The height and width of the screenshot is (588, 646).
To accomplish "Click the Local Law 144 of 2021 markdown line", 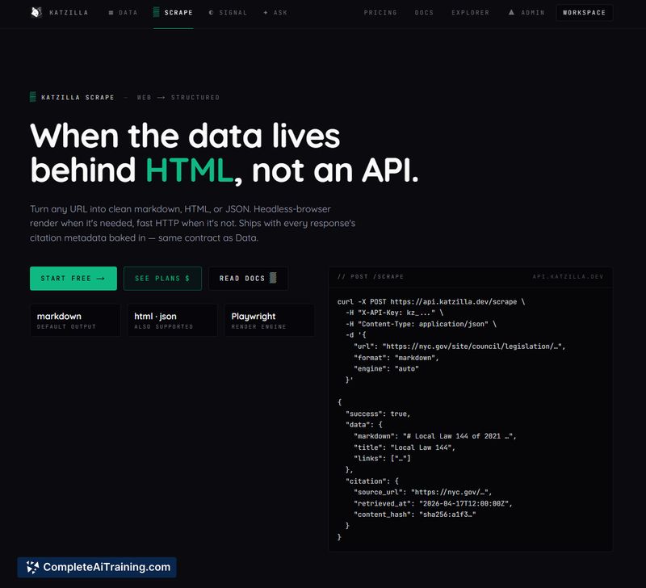I will (x=434, y=436).
